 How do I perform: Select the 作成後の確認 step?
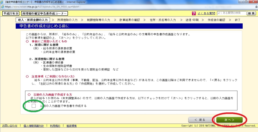coord(216,20)
